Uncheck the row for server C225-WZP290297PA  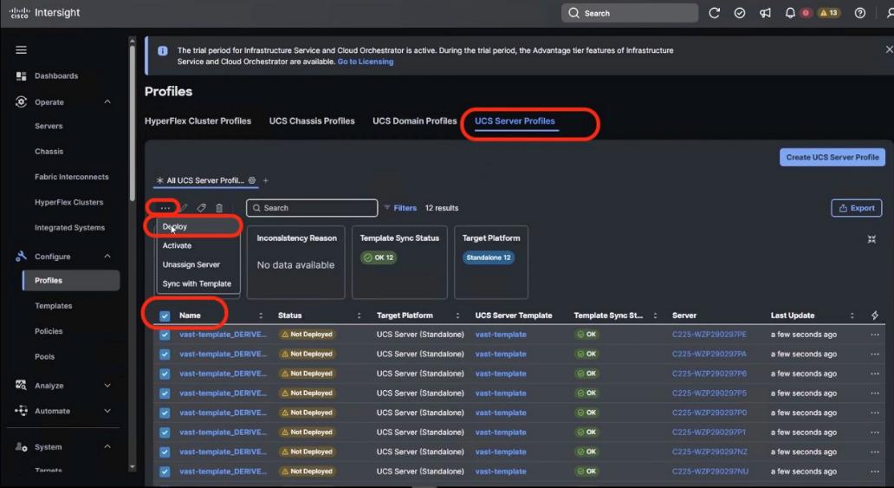(x=165, y=354)
